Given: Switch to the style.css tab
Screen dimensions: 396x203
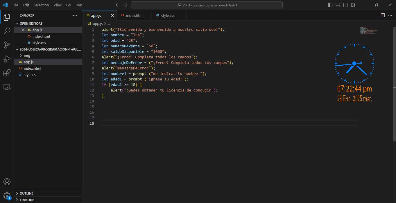Looking at the screenshot, I should point(169,15).
